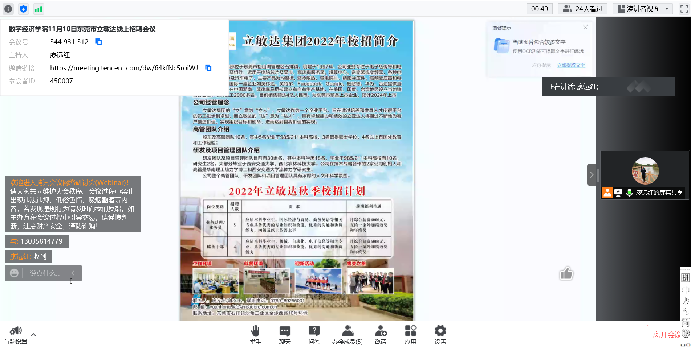Click the blue security shield icon
Viewport: 691px width, 347px height.
point(23,9)
